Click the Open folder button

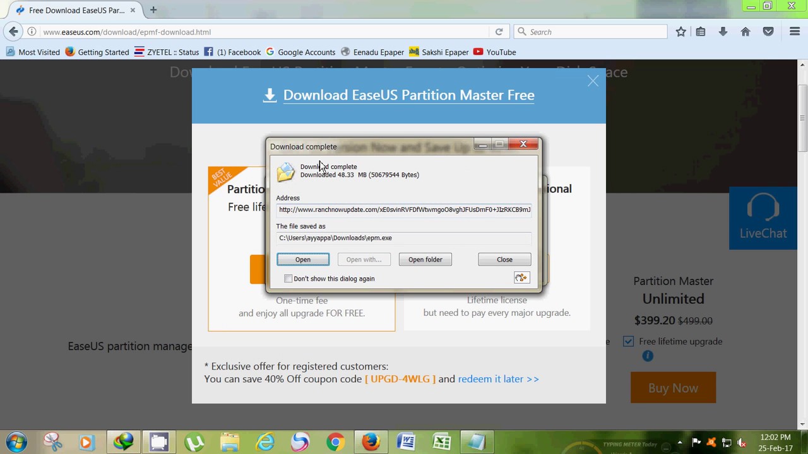(x=425, y=259)
